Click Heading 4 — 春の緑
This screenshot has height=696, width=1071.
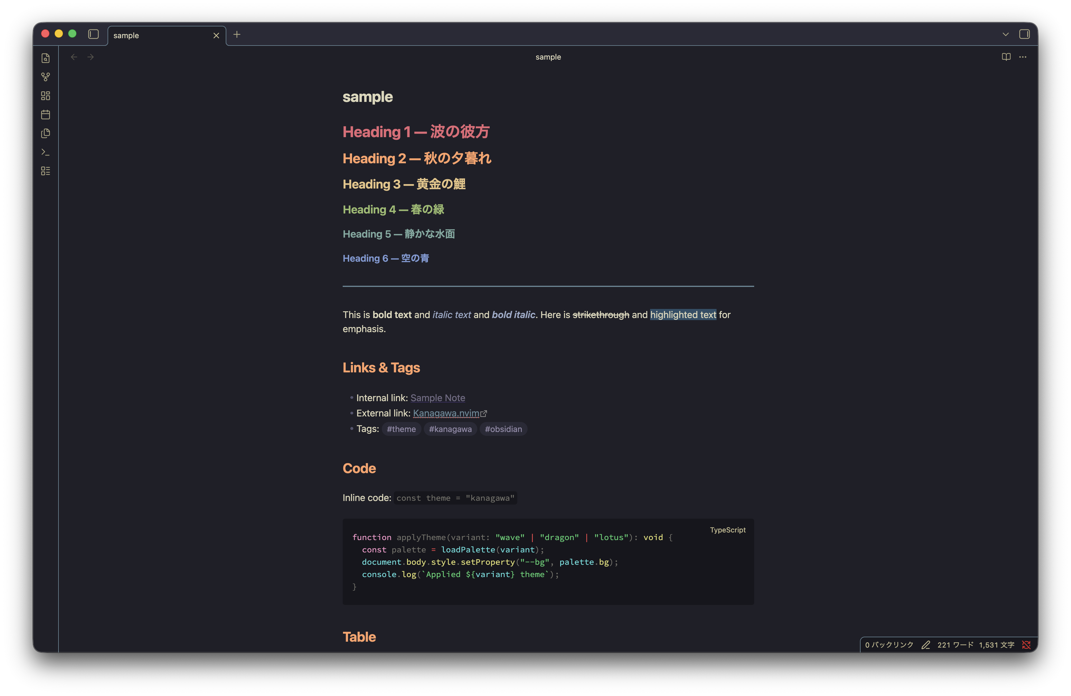[393, 209]
